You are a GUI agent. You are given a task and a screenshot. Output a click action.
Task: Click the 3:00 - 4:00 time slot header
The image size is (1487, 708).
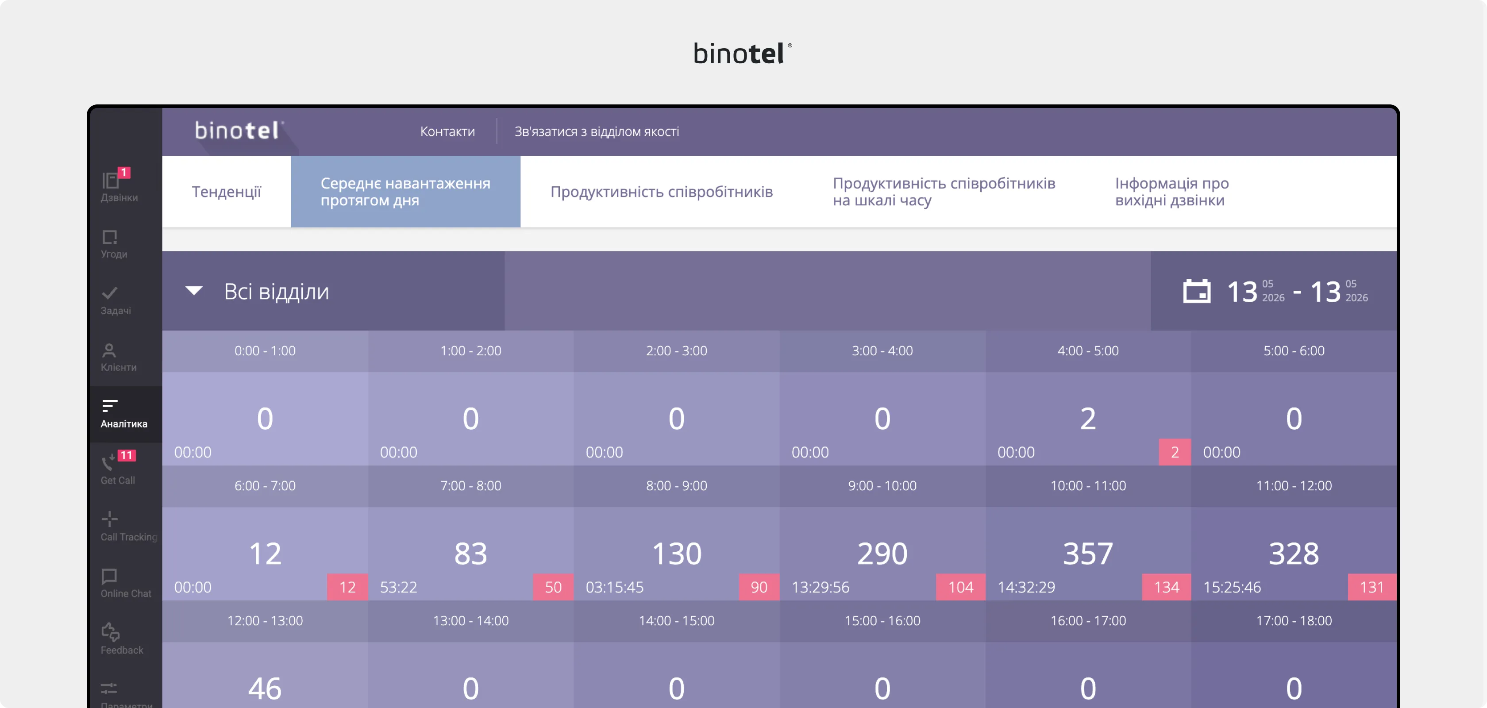[882, 351]
